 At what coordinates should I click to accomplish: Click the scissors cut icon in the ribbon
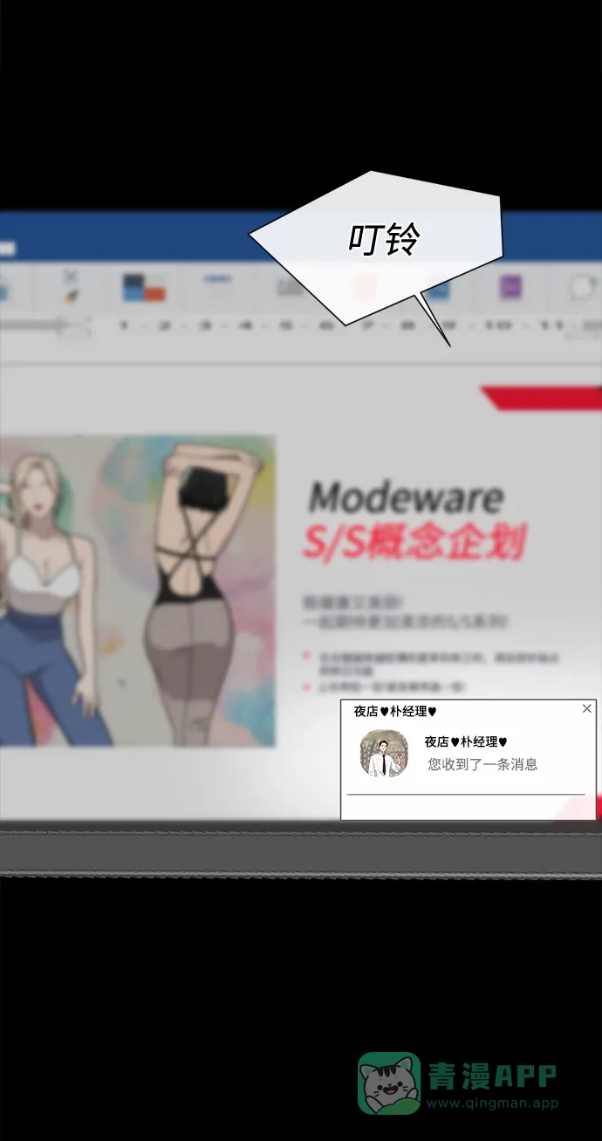[x=71, y=277]
